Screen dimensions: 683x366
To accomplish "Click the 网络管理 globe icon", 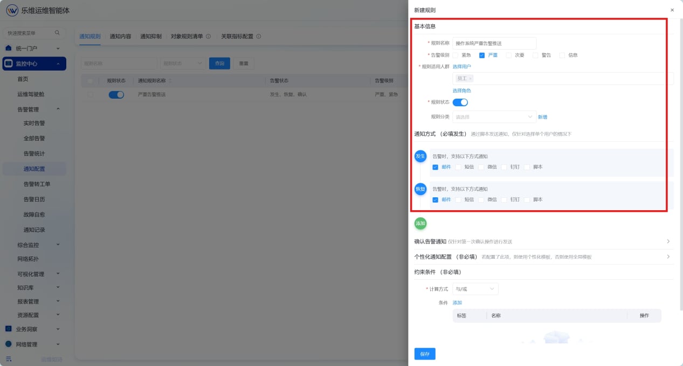I will [x=8, y=344].
